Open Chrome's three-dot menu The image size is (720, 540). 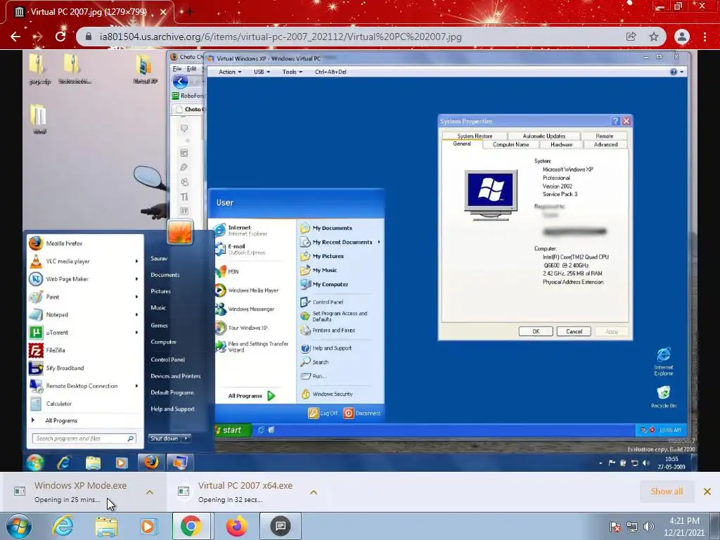pos(705,37)
